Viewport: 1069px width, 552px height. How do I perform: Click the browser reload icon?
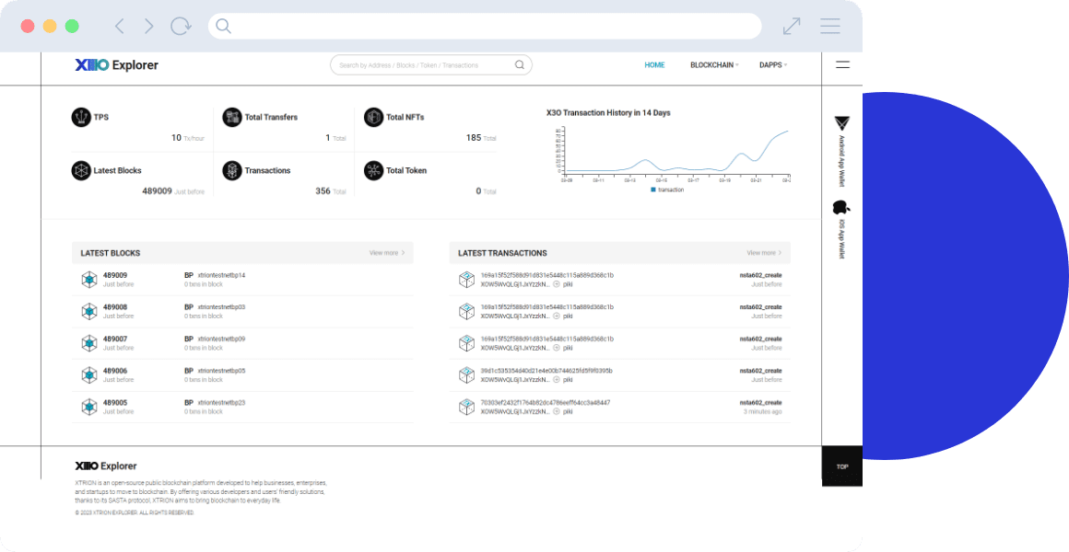click(x=181, y=26)
